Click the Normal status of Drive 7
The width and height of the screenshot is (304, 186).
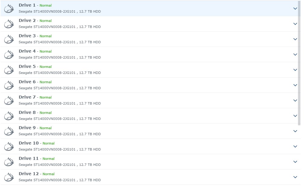pyautogui.click(x=46, y=97)
